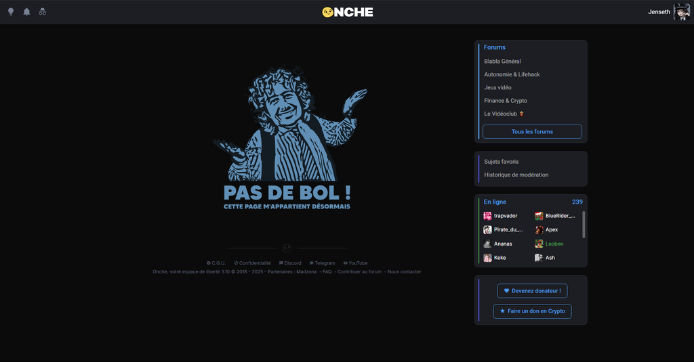The height and width of the screenshot is (362, 694).
Task: Open the YouTube footer link
Action: (355, 263)
